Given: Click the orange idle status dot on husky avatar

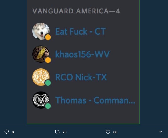Looking at the screenshot, I should point(48,37).
